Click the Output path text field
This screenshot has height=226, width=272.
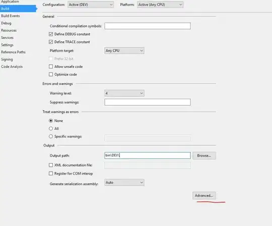click(148, 156)
